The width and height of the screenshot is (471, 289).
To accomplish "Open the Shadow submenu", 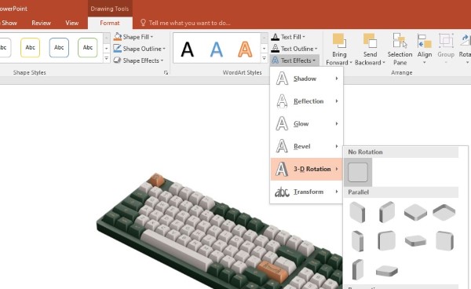I will click(307, 79).
